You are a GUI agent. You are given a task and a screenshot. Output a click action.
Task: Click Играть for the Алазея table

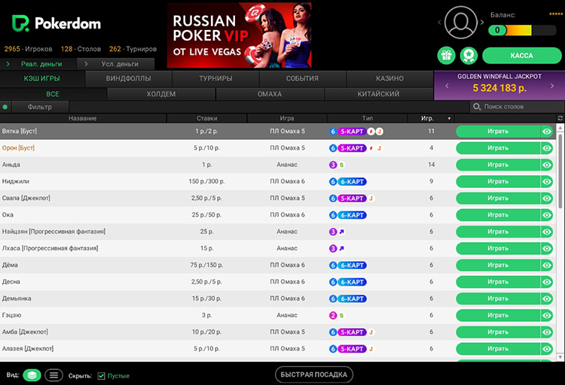tap(498, 349)
